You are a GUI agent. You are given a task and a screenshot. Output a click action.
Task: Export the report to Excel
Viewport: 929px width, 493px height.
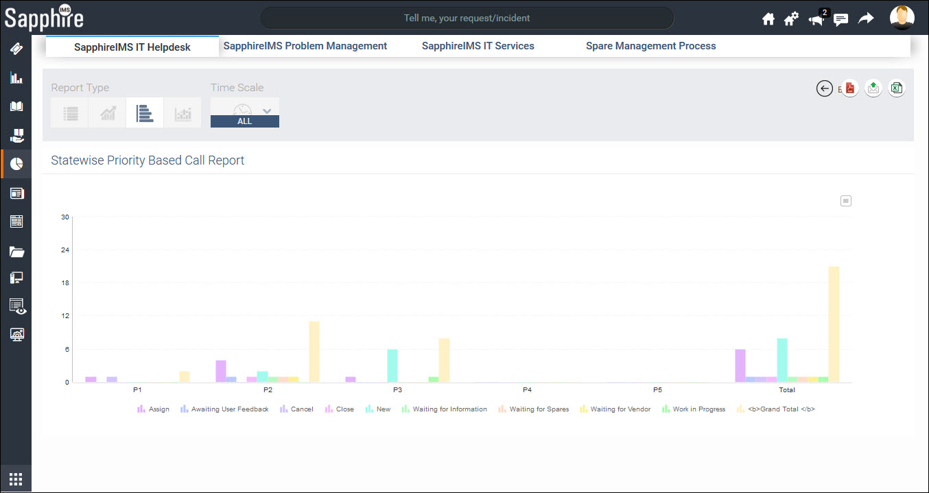896,88
